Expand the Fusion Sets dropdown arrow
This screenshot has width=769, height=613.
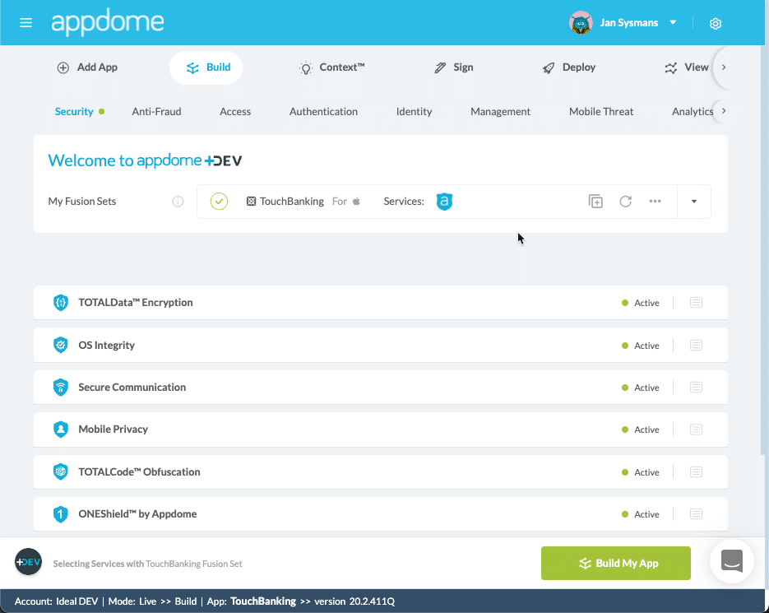694,202
